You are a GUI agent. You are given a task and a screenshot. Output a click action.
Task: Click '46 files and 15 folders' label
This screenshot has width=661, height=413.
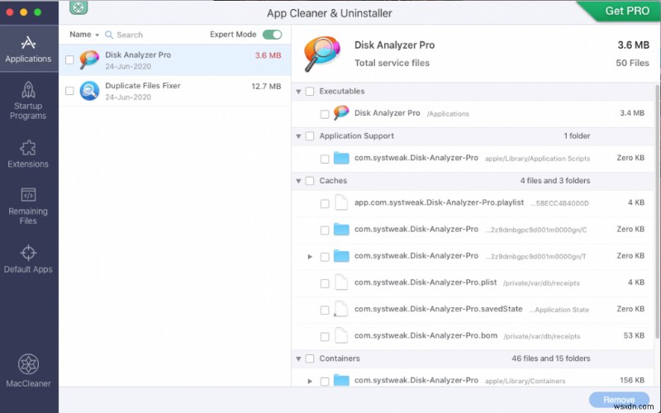point(550,358)
